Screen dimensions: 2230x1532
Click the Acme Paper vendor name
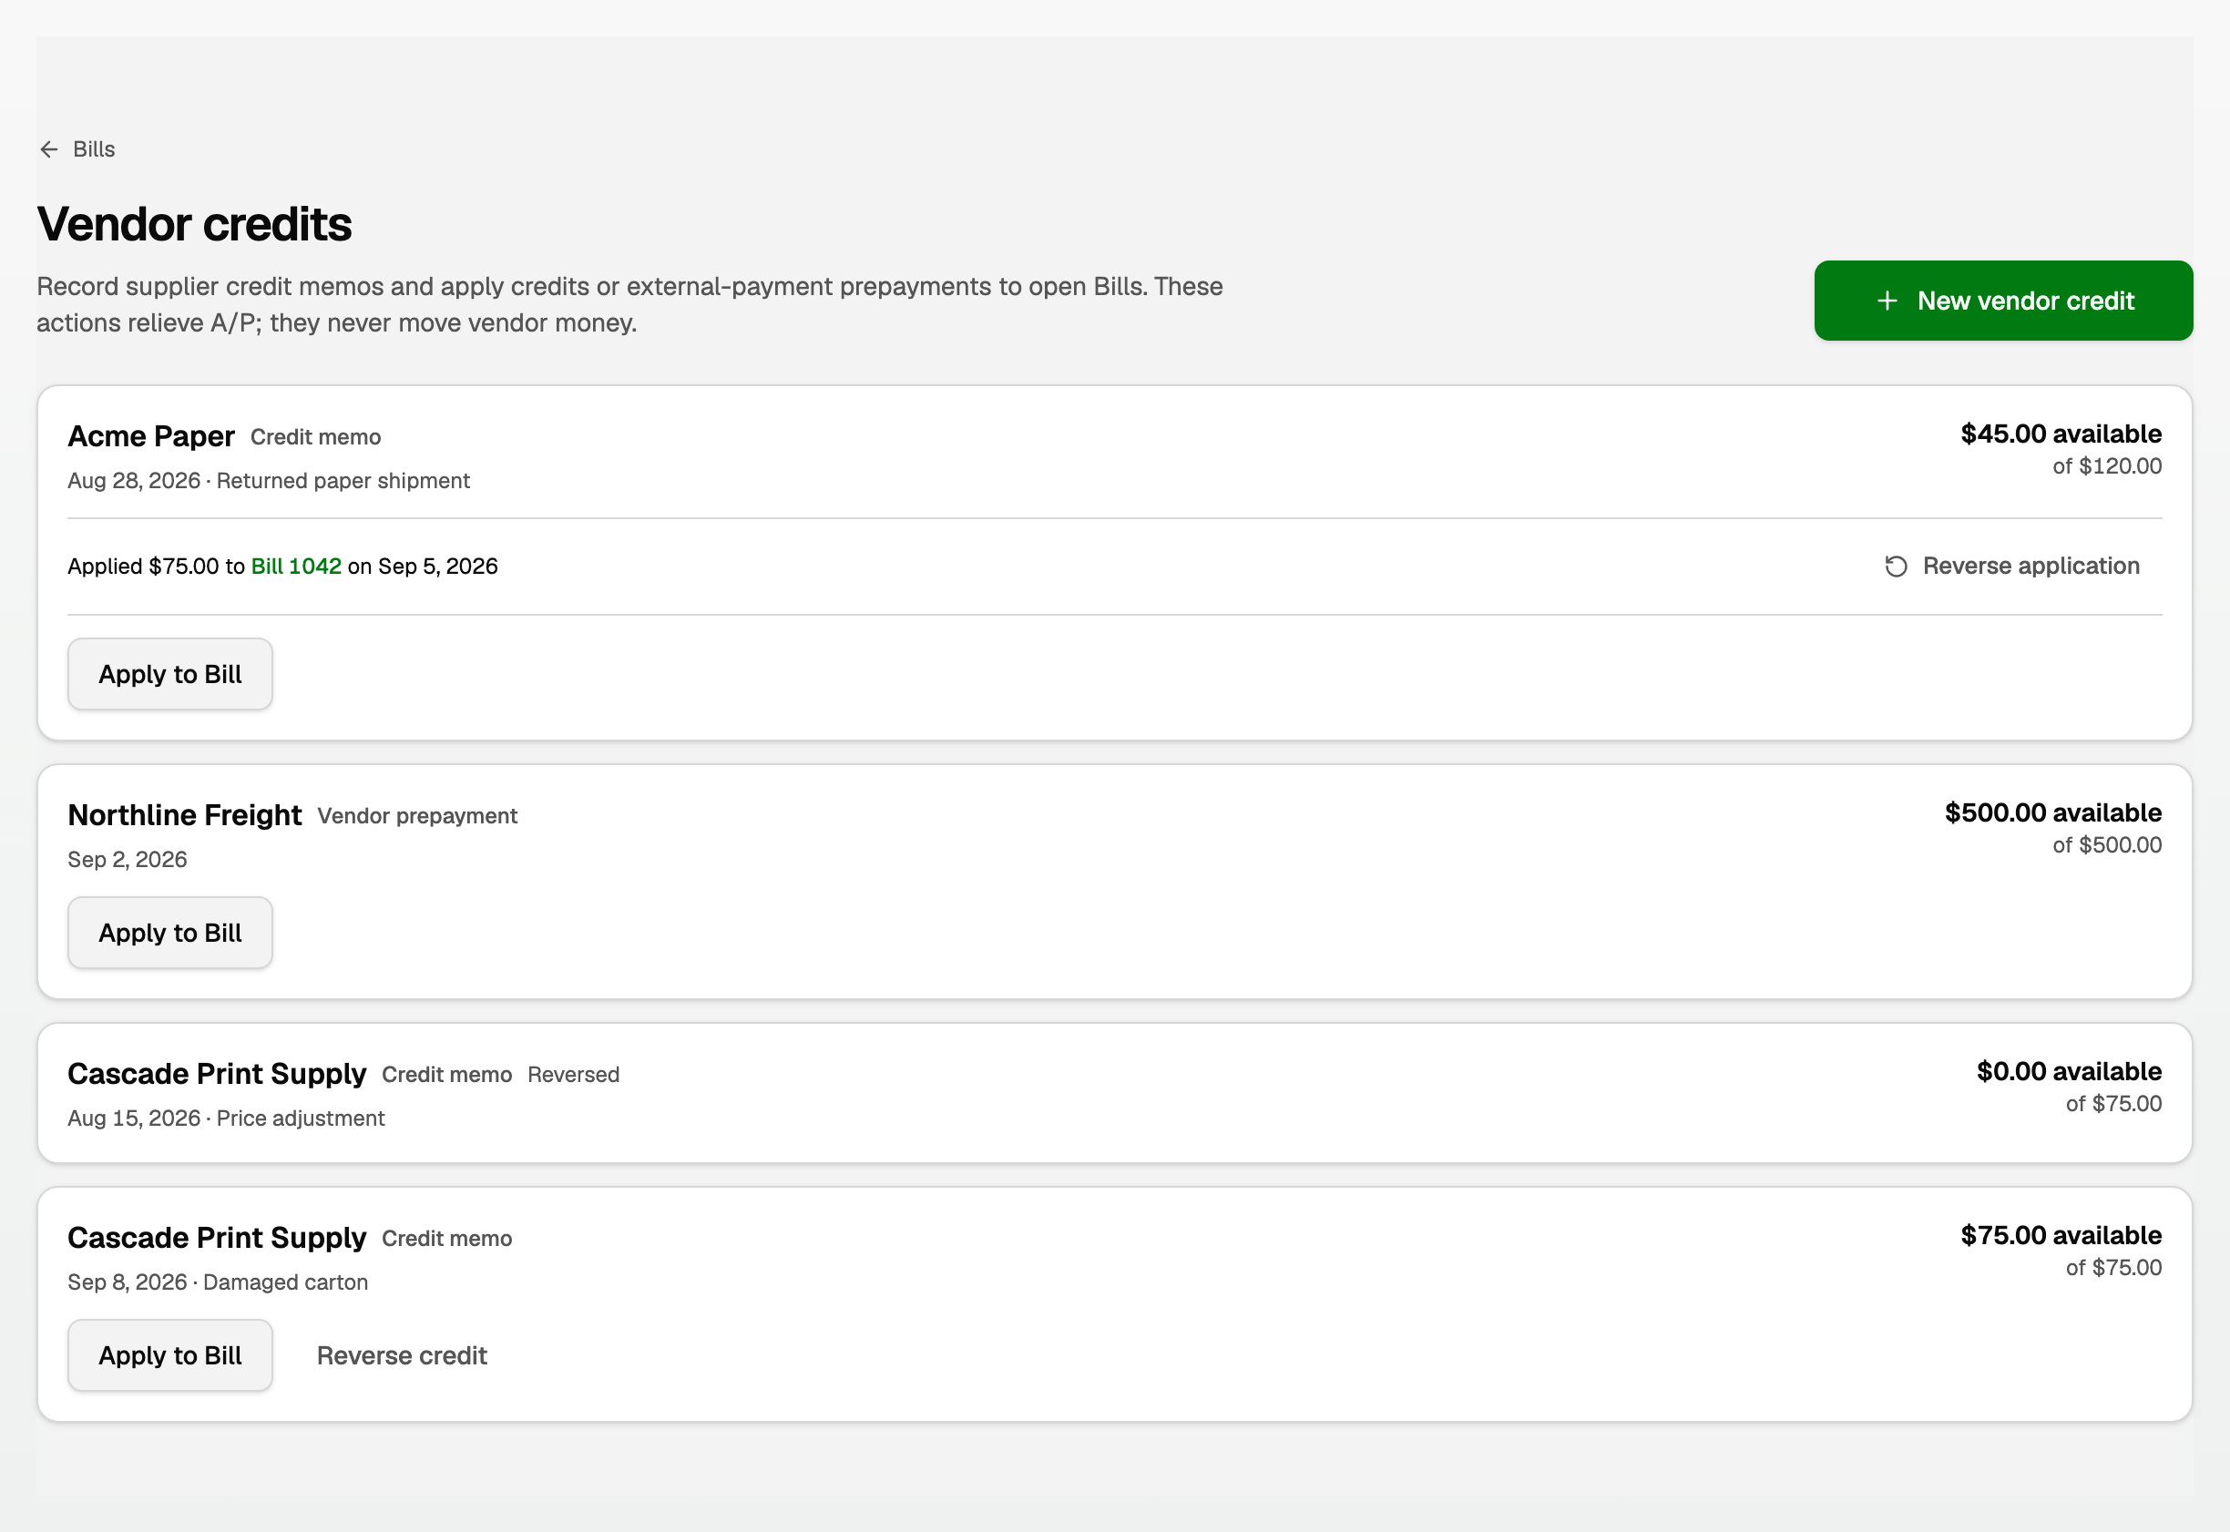[x=150, y=435]
